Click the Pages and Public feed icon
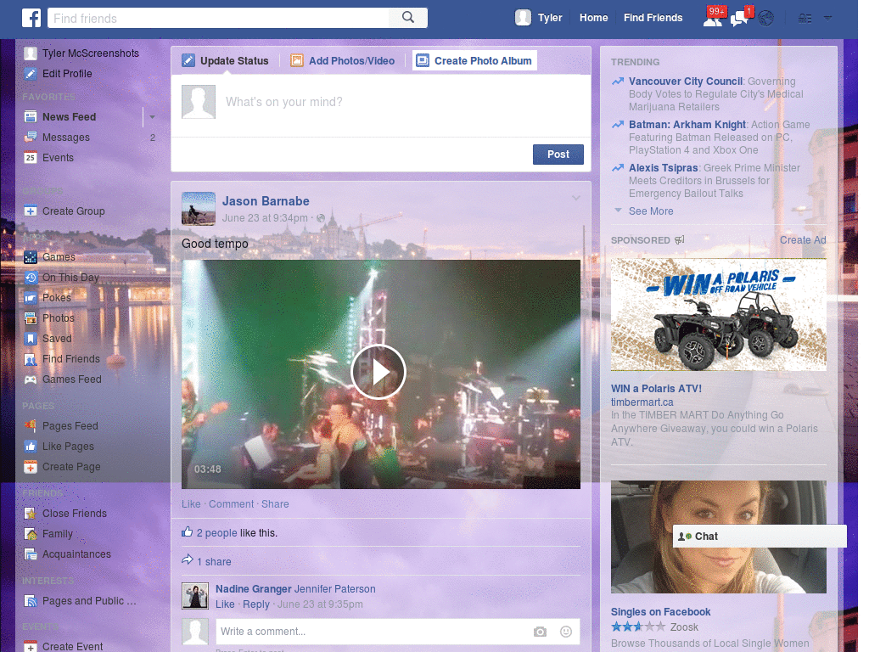Image resolution: width=869 pixels, height=652 pixels. coord(31,601)
